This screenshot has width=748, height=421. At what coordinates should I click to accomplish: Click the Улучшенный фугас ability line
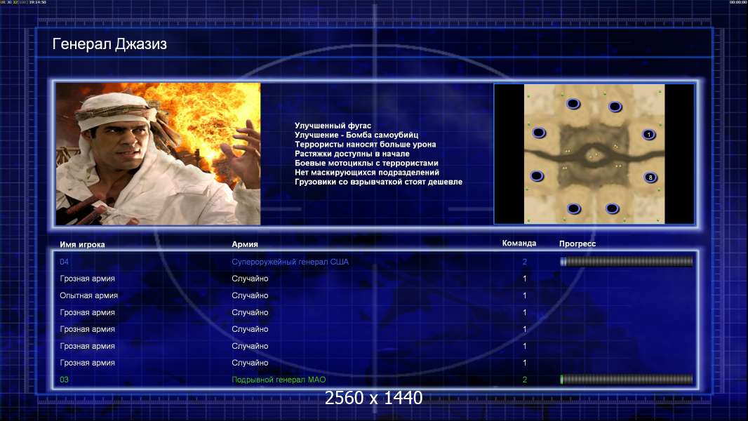coord(333,126)
